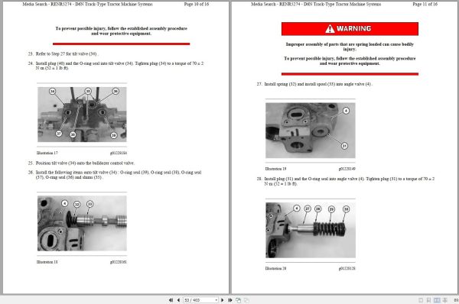
Task: Go to the previous page
Action: click(x=178, y=300)
